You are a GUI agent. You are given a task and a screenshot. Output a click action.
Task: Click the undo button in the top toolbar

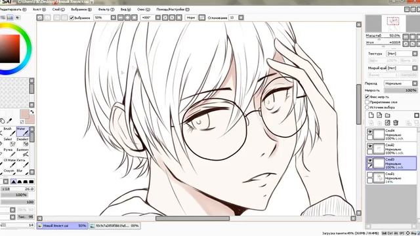point(40,18)
